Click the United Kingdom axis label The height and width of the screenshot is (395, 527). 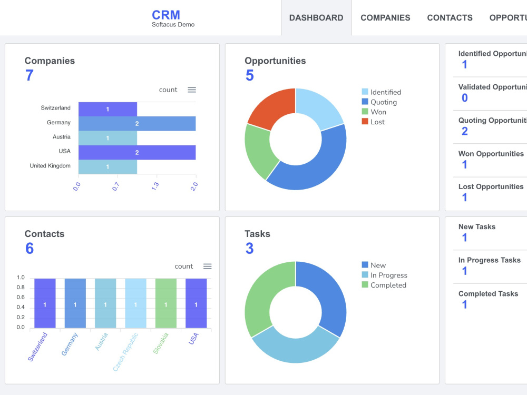point(50,165)
